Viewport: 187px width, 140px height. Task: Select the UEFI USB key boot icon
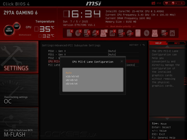pos(104,33)
